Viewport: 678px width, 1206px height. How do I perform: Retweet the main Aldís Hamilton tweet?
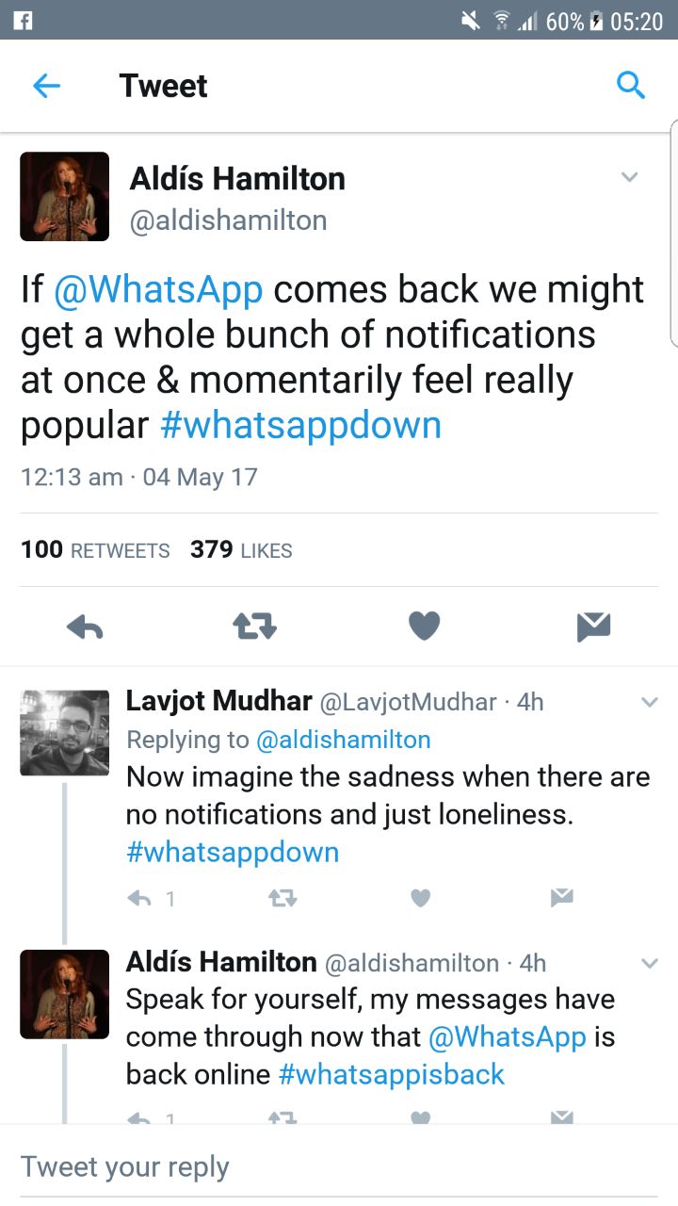pyautogui.click(x=254, y=627)
